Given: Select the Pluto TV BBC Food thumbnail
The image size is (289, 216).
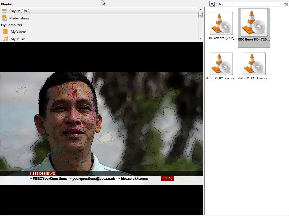Looking at the screenshot, I should (221, 64).
